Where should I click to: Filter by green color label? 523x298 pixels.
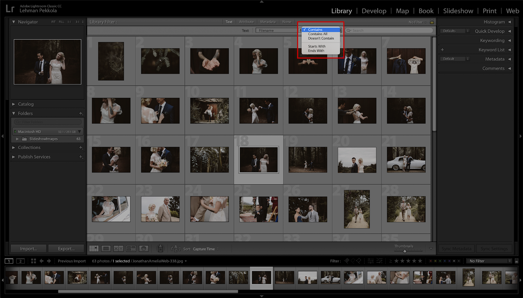(x=440, y=261)
